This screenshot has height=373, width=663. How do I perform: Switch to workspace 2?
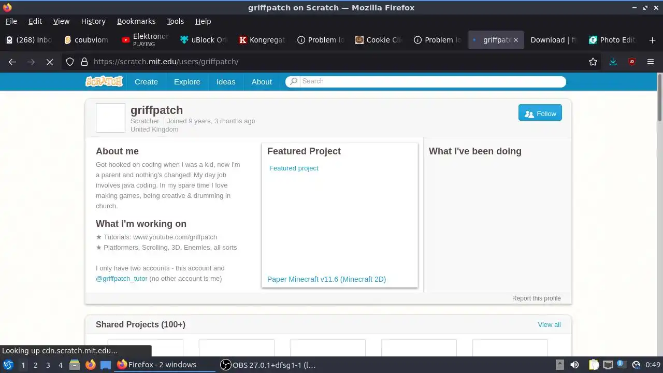pyautogui.click(x=35, y=365)
